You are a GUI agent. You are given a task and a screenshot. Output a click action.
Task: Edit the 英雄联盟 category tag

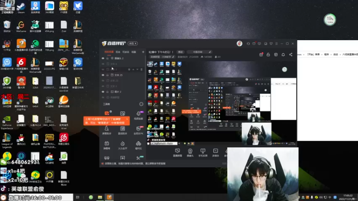click(x=162, y=57)
